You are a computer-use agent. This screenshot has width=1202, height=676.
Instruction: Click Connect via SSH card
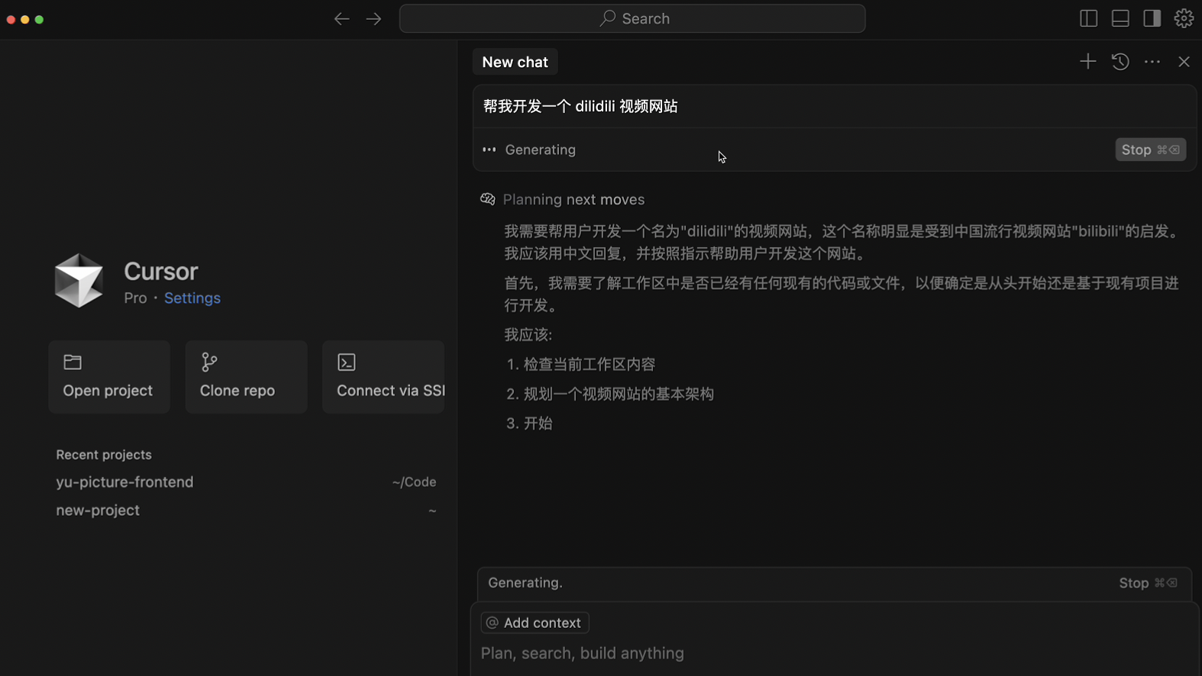(383, 377)
